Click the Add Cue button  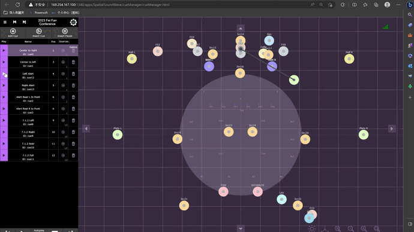13,33
